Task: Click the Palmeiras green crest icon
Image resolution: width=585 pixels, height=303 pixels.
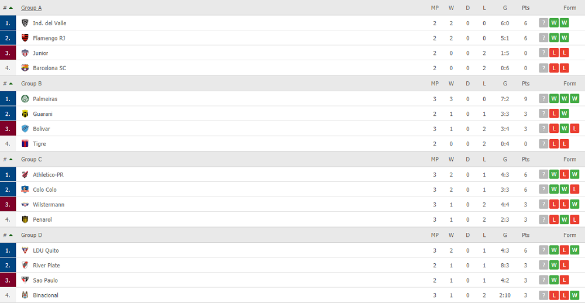Action: coord(25,99)
